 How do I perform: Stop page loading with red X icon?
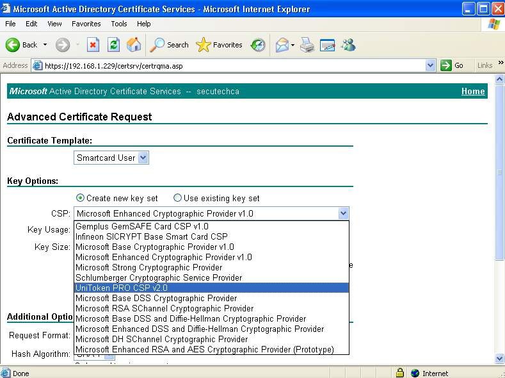point(93,45)
